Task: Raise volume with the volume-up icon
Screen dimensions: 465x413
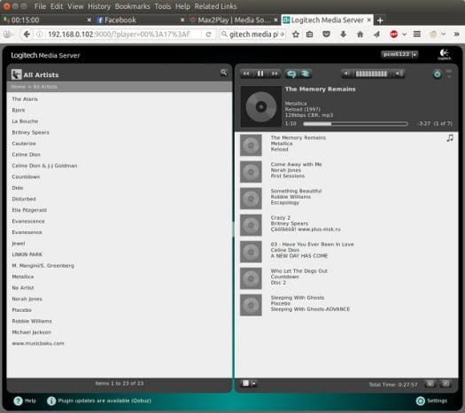Action: click(399, 74)
